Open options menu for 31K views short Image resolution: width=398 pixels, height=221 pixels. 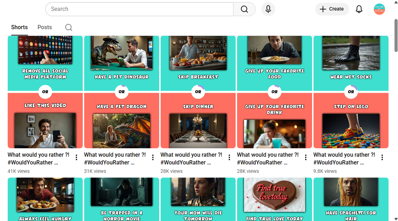pos(153,157)
